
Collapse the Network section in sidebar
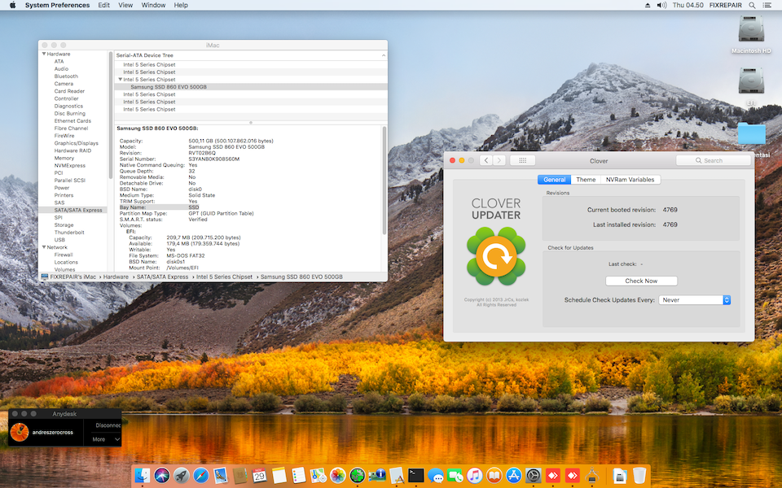tap(44, 247)
